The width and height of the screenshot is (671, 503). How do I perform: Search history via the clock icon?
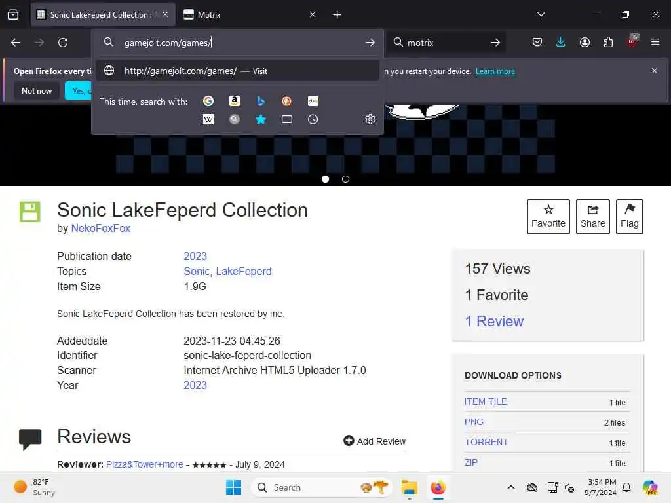coord(313,119)
